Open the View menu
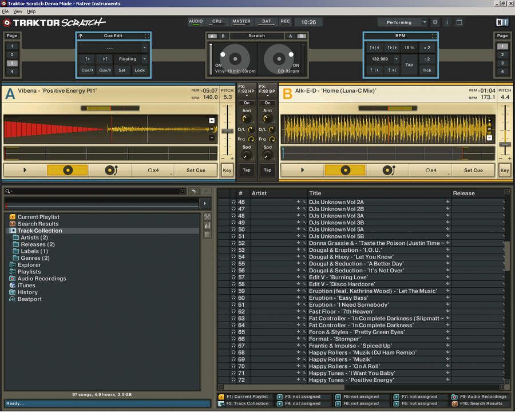 (18, 11)
